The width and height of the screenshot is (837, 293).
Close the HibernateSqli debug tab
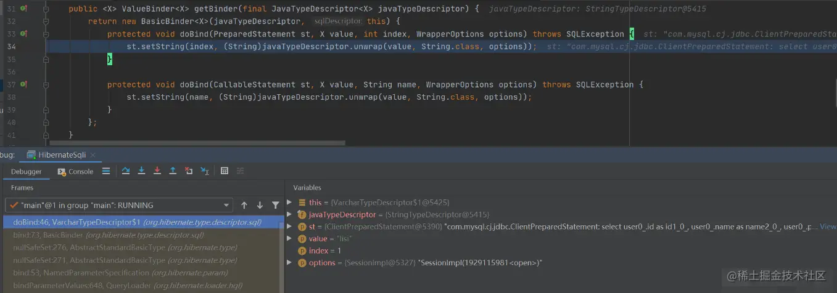pos(93,155)
